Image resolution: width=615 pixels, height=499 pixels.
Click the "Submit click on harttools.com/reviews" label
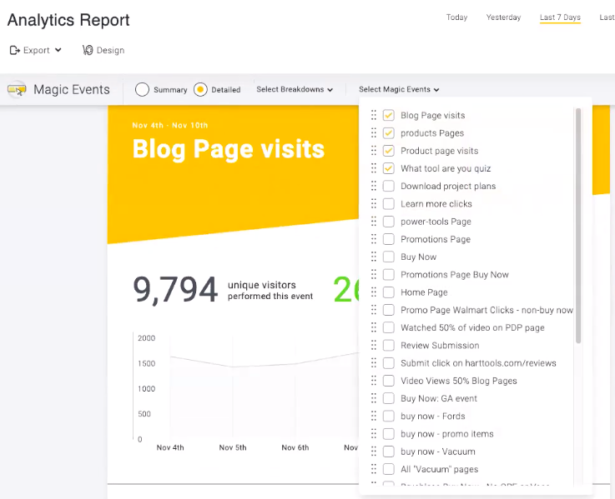(478, 363)
